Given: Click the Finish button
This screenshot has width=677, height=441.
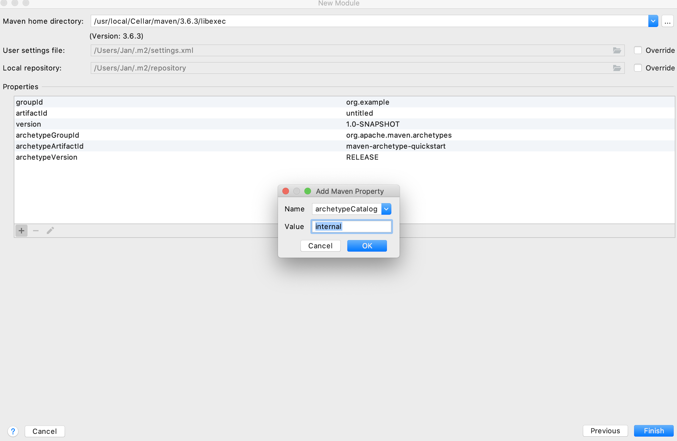Looking at the screenshot, I should [654, 431].
